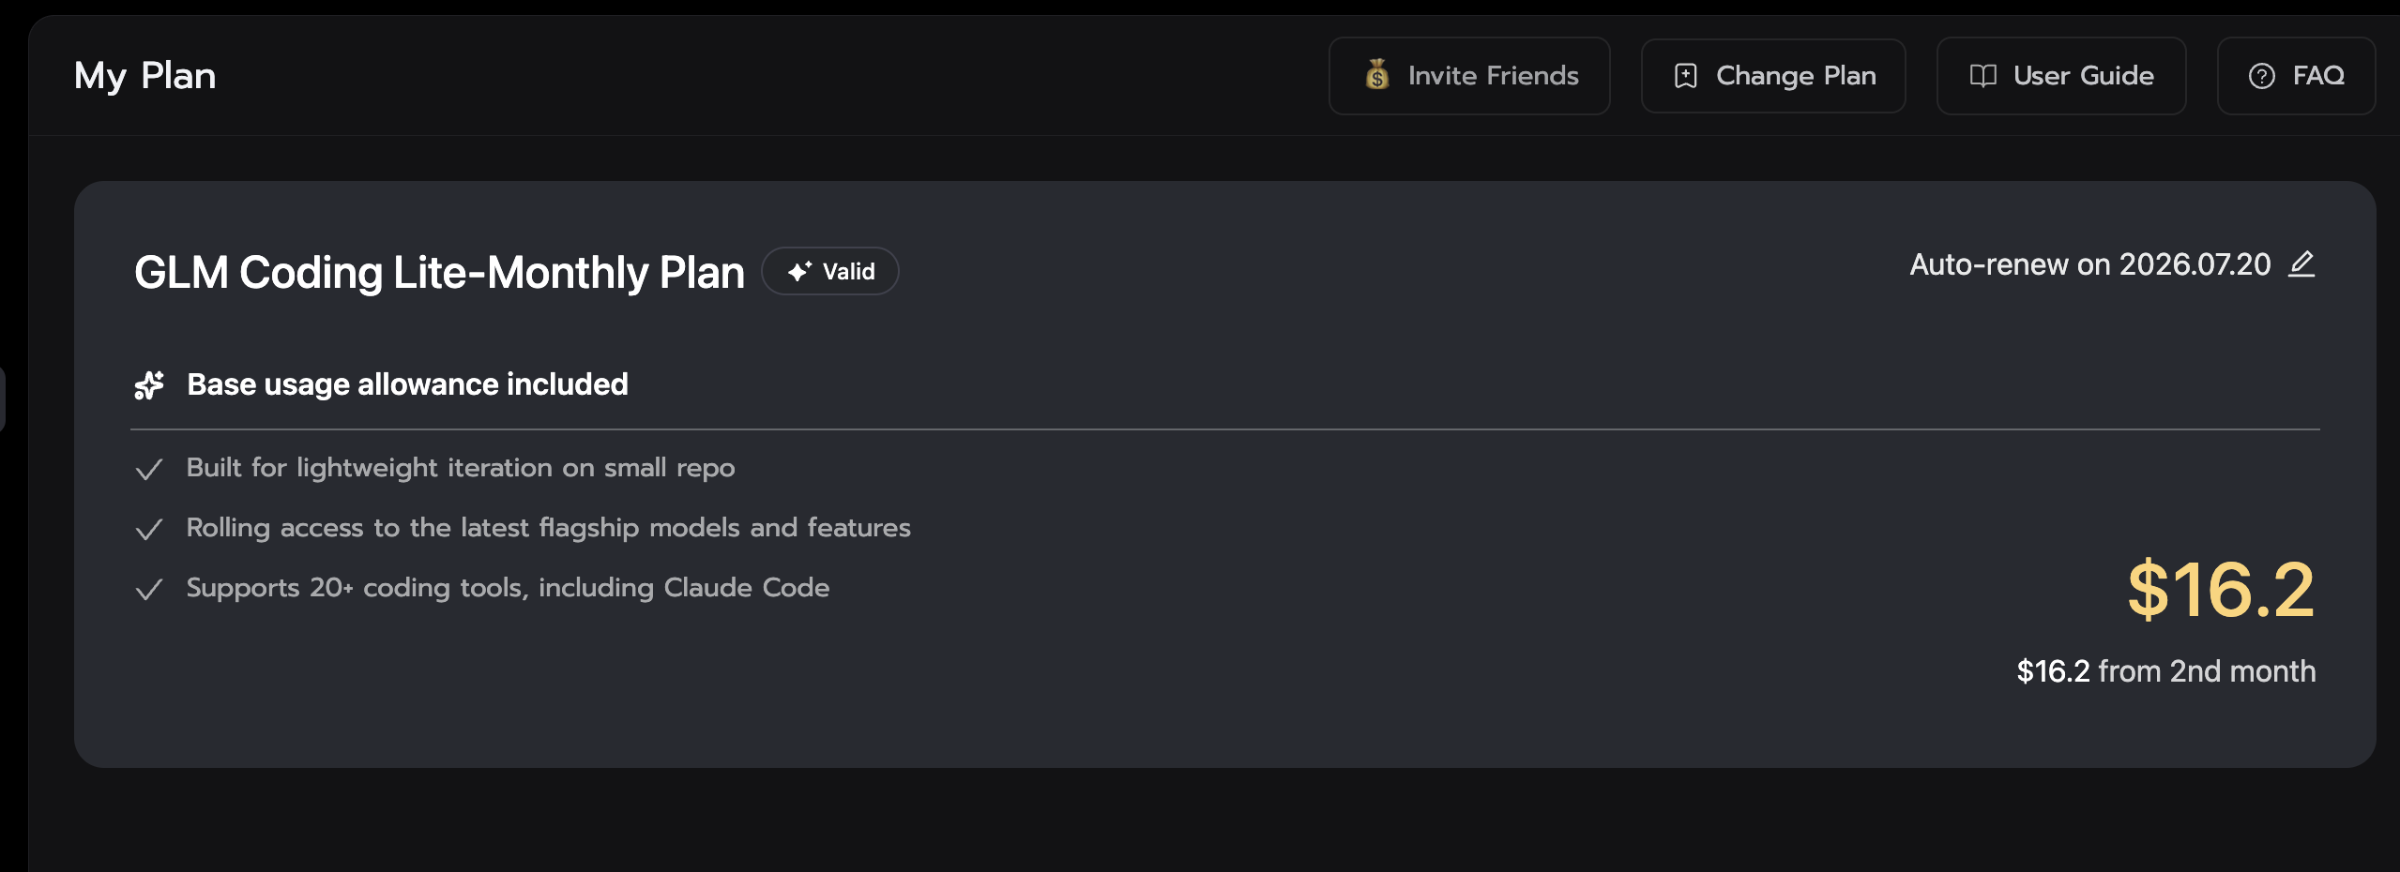Click the money bag icon for Invite Friends
The height and width of the screenshot is (872, 2400).
pos(1376,75)
